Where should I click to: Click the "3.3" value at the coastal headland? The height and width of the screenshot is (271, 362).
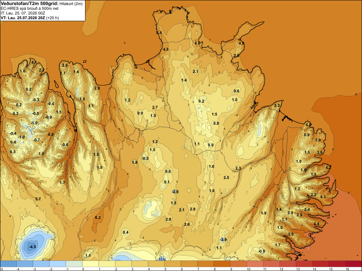277,105
